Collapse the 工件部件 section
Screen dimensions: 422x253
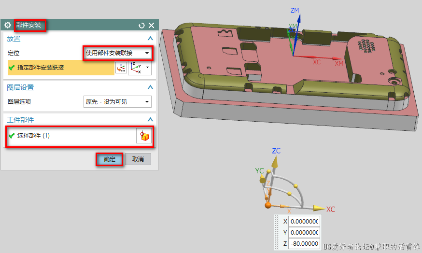coord(150,119)
